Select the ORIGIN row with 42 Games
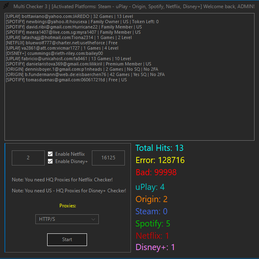Image resolution: width=259 pixels, height=259 pixels. click(x=85, y=74)
